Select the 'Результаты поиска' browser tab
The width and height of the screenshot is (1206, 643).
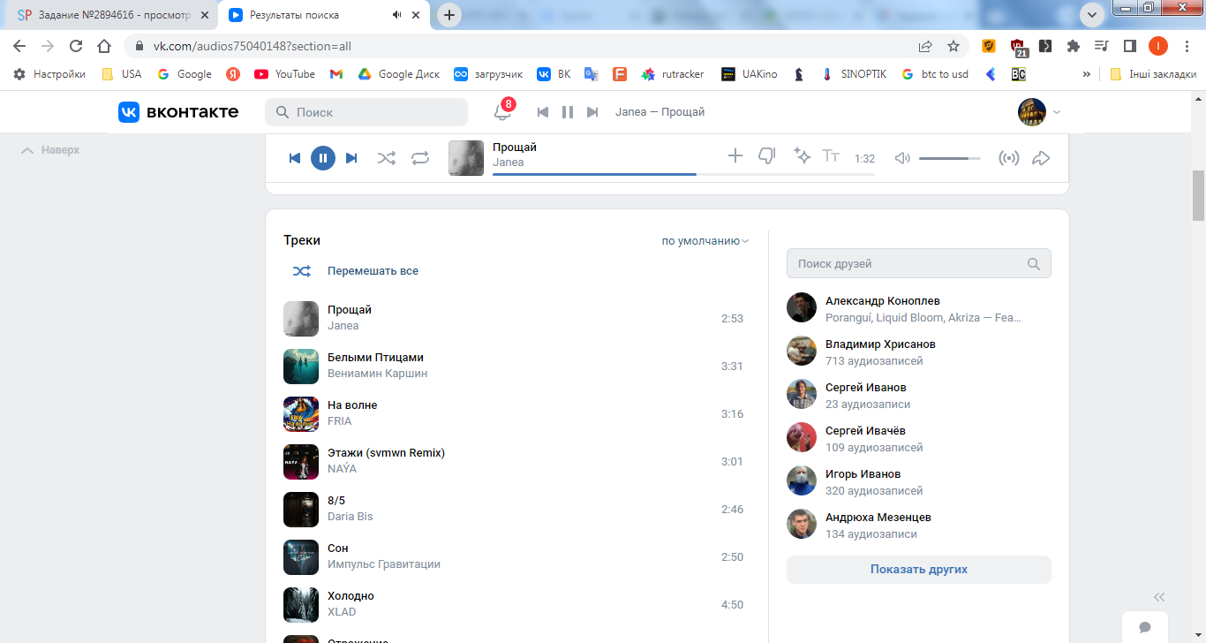pyautogui.click(x=325, y=15)
